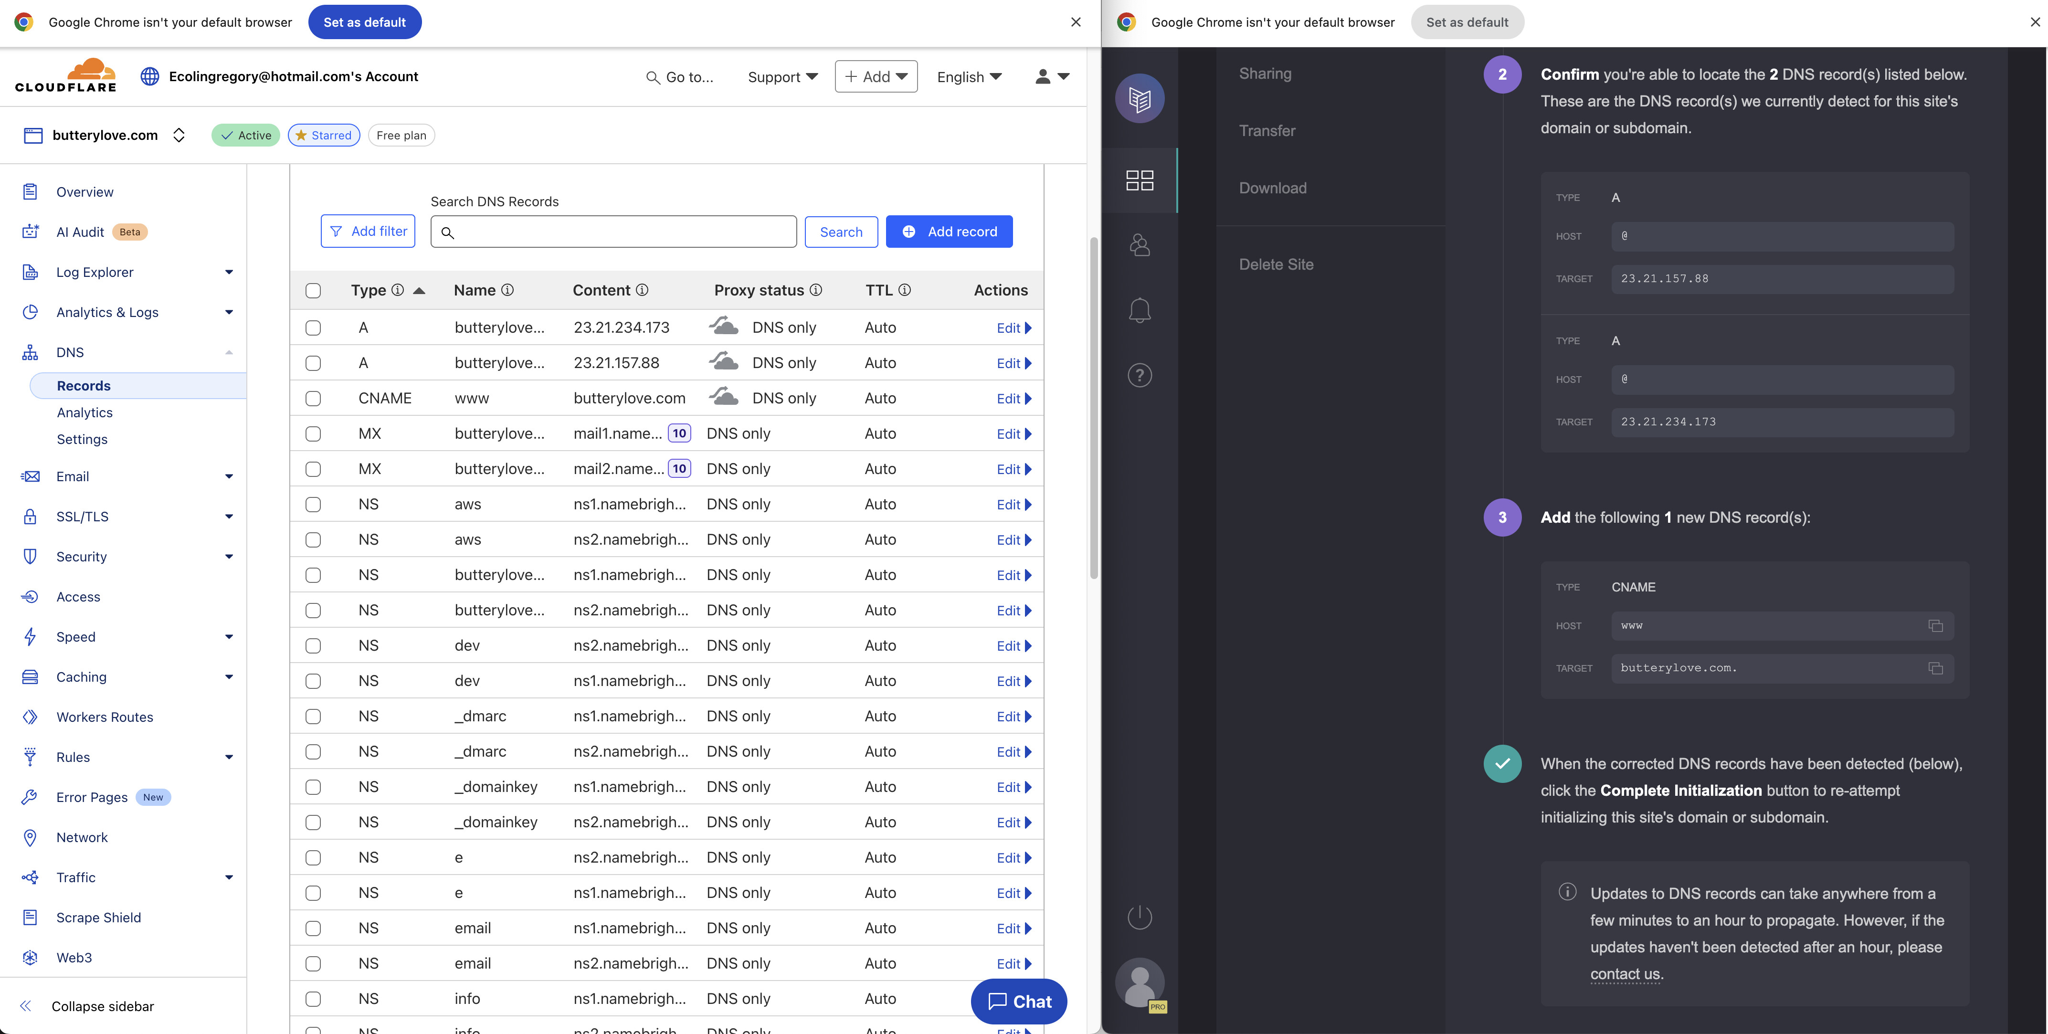Select Analytics under DNS

point(84,412)
